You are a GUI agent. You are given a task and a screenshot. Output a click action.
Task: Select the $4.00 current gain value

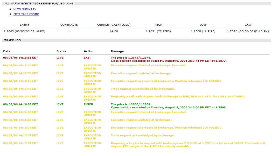[x=114, y=31]
